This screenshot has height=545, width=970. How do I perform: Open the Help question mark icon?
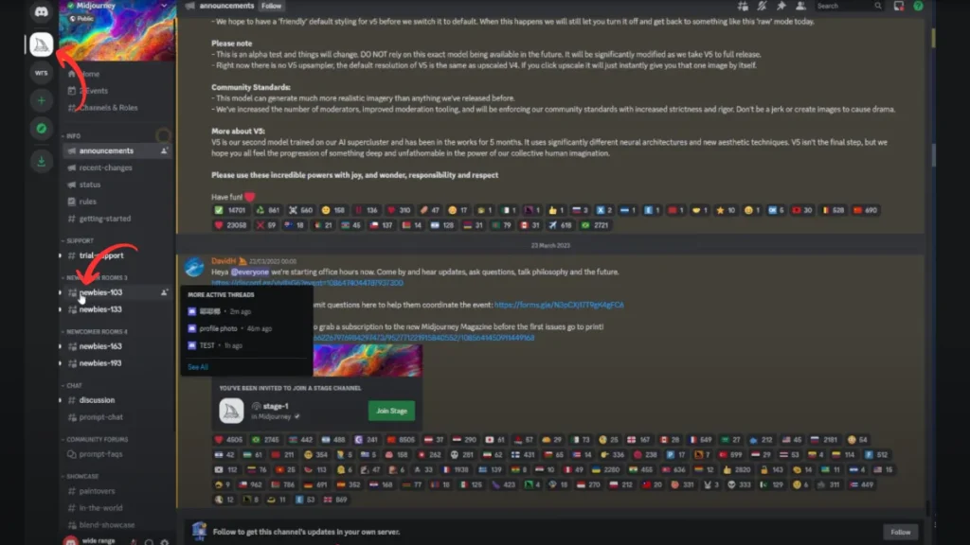click(918, 7)
